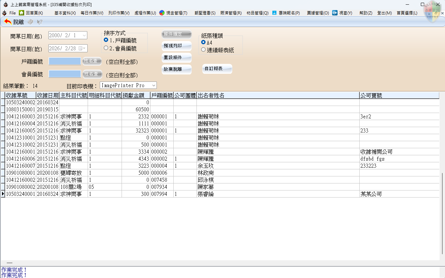Click the 重設條件 button
445x278 pixels.
click(x=176, y=57)
